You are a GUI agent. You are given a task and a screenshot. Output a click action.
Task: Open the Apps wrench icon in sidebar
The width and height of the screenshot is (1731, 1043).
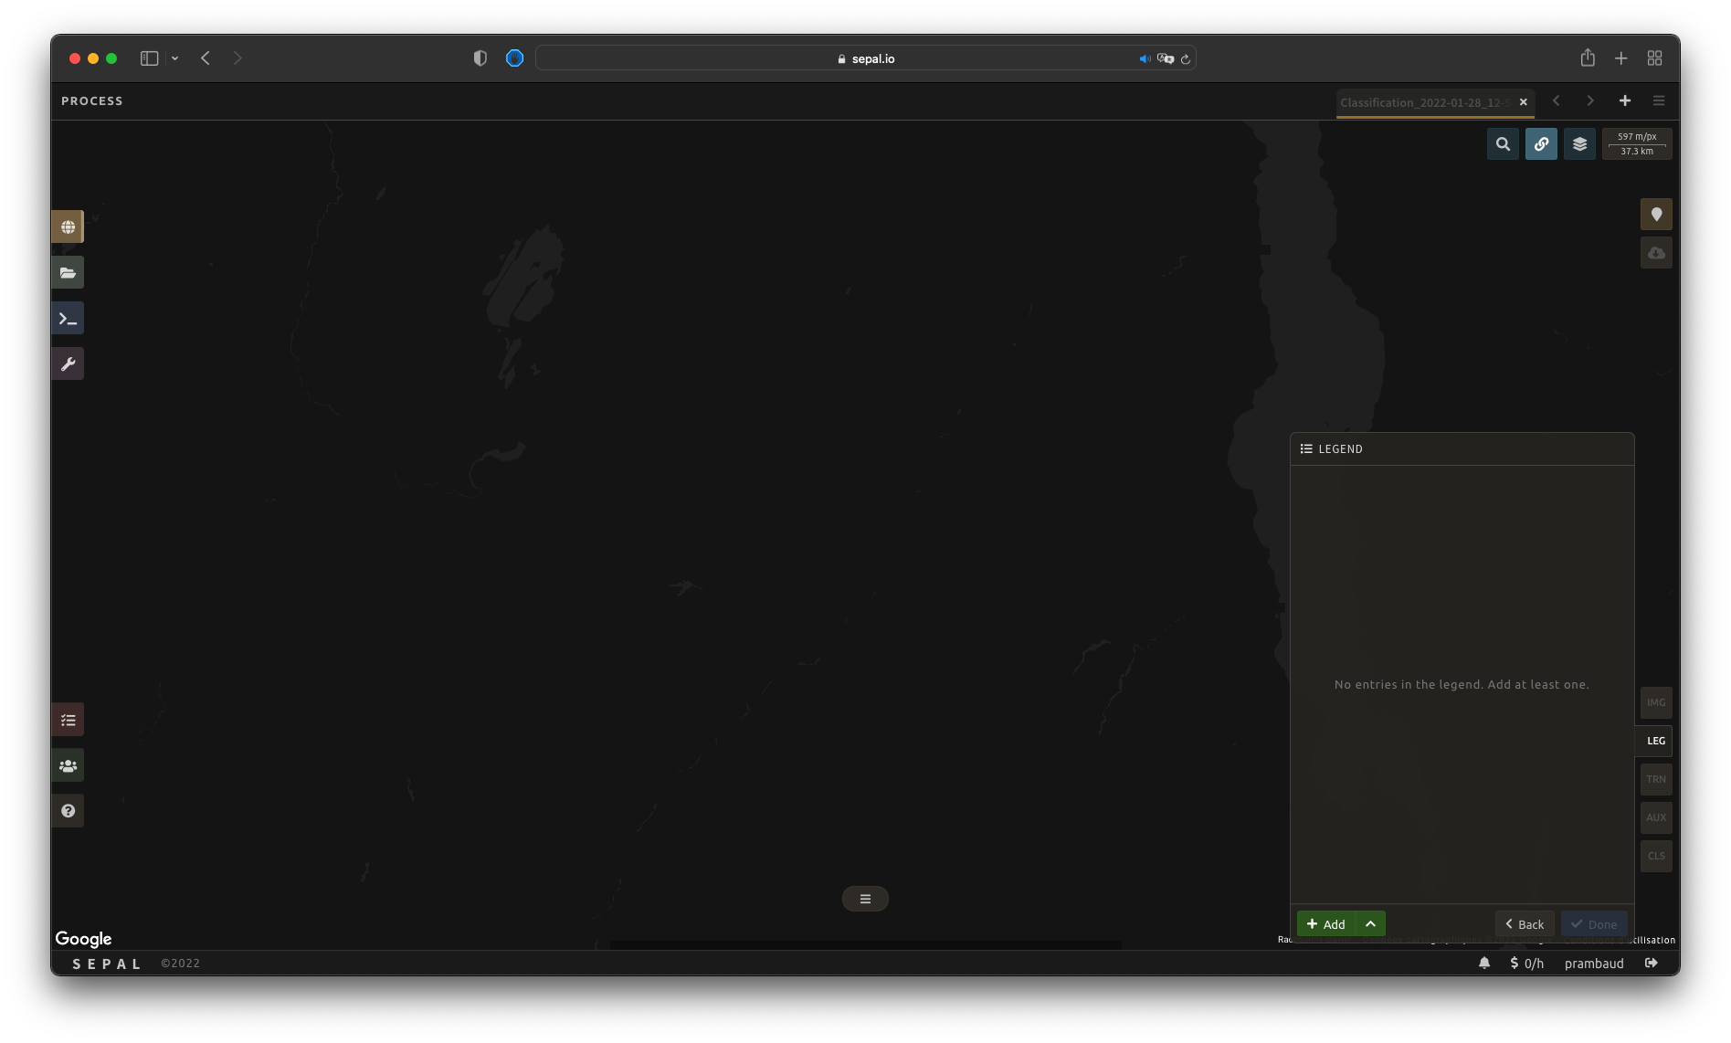pyautogui.click(x=68, y=364)
